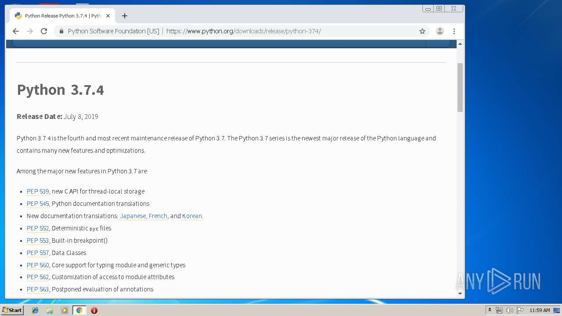
Task: Open the PEP 553 link
Action: click(38, 241)
